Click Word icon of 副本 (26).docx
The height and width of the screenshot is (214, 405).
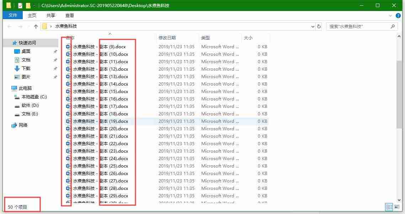click(x=68, y=174)
